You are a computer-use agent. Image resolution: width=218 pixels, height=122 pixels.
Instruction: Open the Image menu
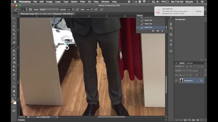pos(49,2)
